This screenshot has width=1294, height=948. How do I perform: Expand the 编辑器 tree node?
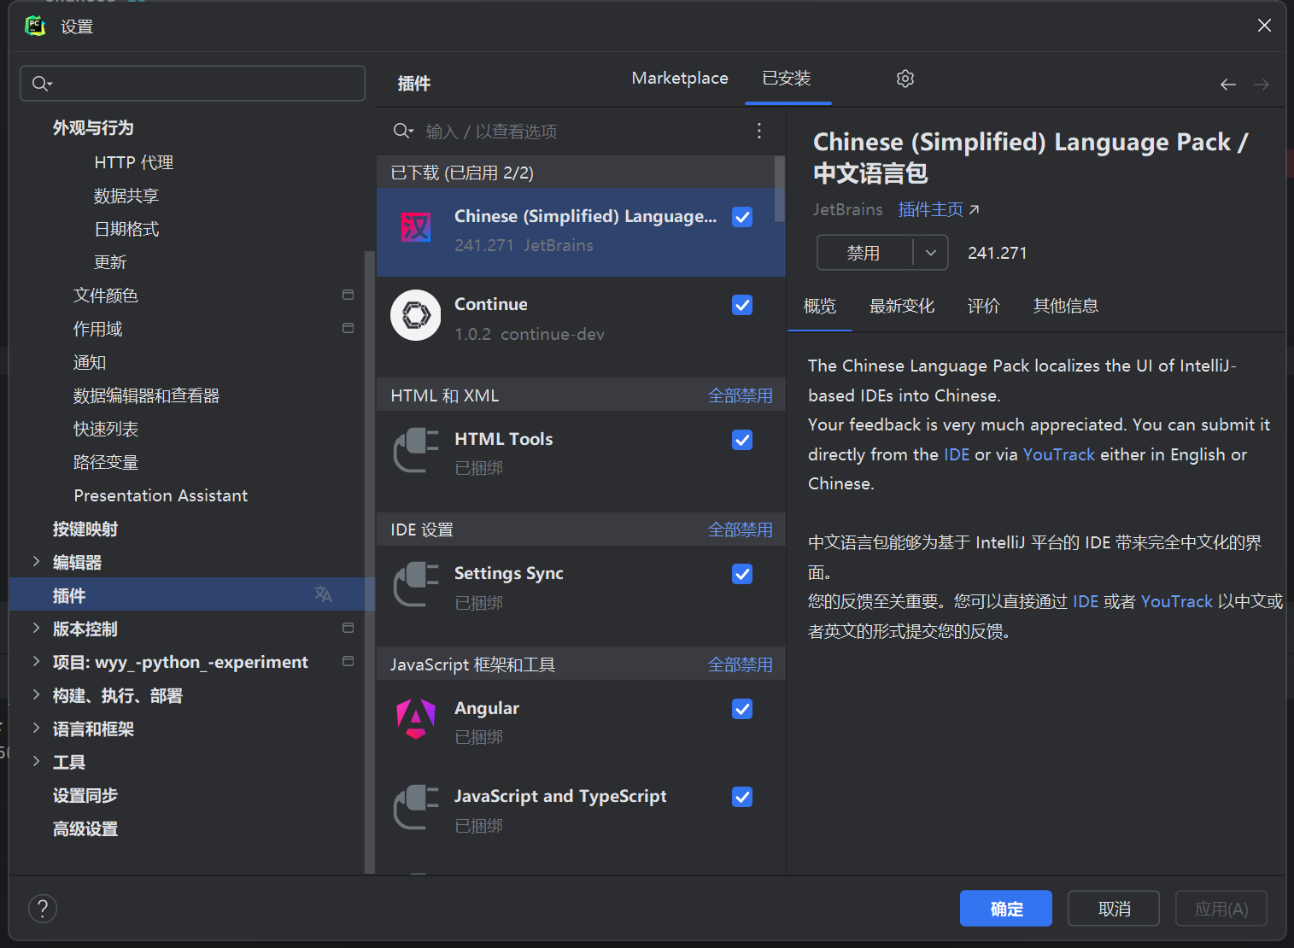(36, 561)
